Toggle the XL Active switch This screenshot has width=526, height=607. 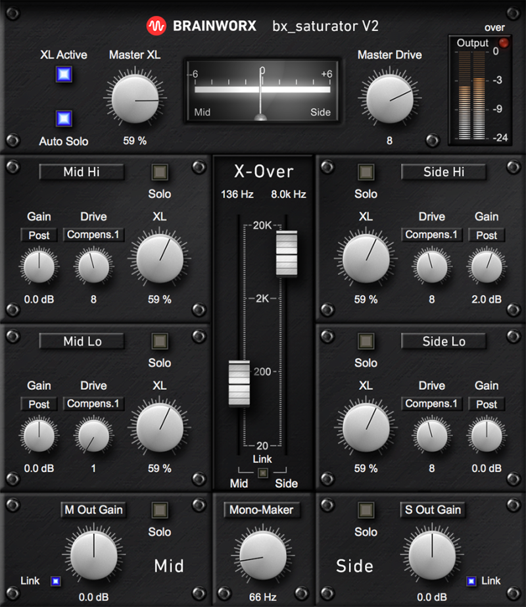(x=64, y=75)
